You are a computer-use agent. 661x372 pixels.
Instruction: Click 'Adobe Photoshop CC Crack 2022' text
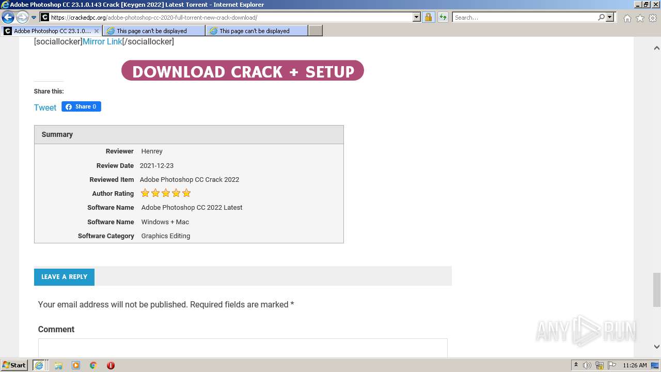point(190,180)
